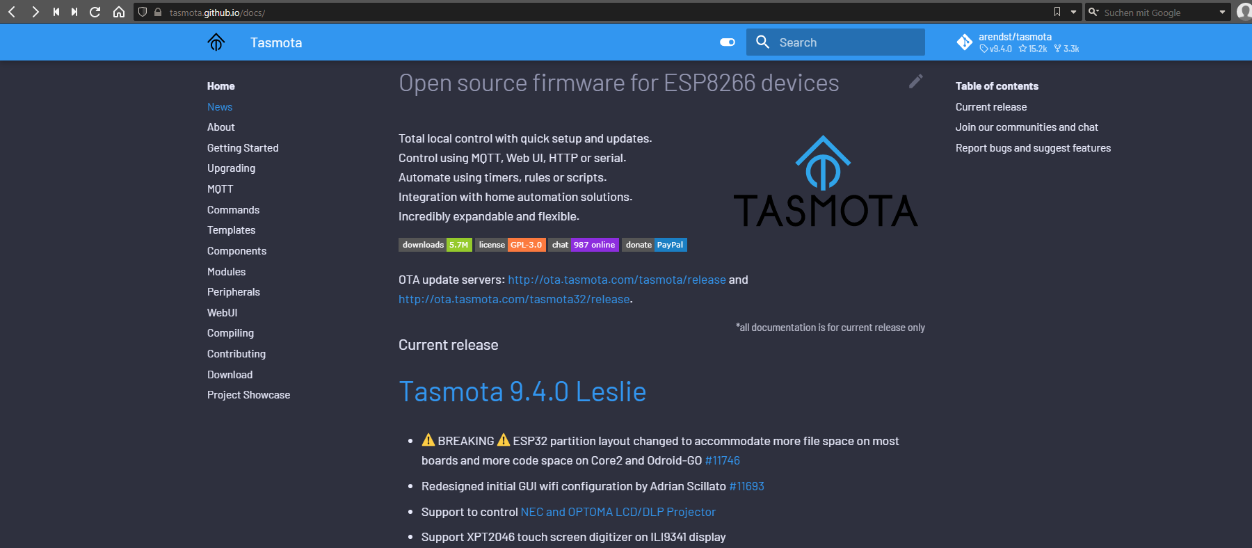Open the About section

pyautogui.click(x=221, y=127)
